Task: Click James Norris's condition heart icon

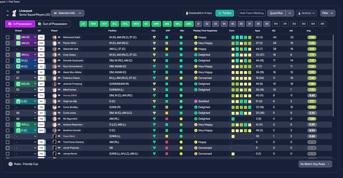Action: tap(154, 154)
